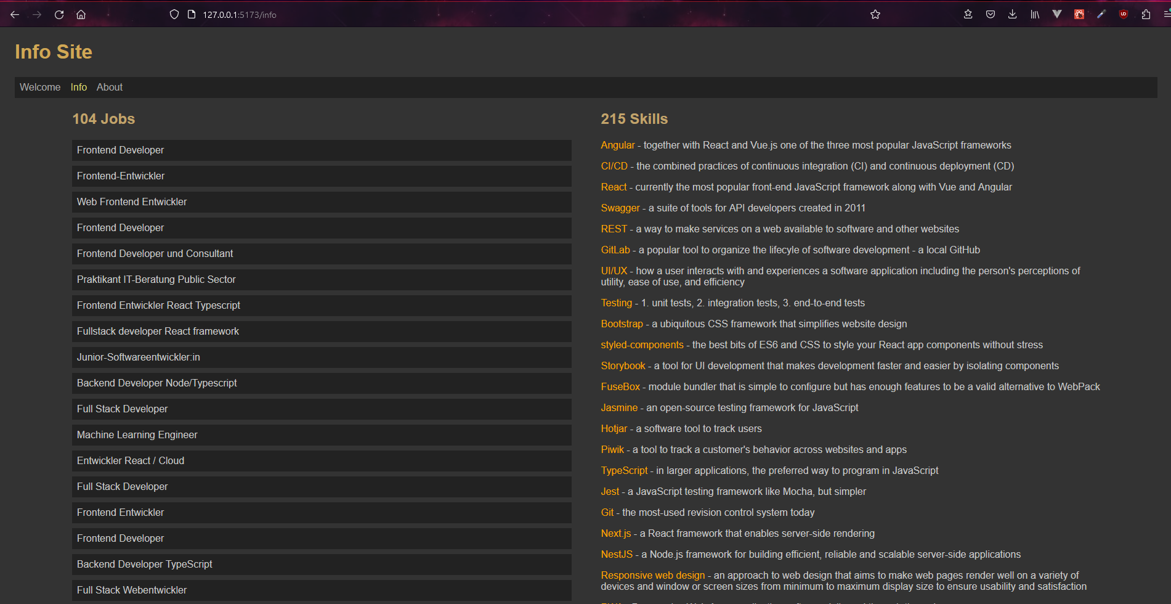Open the Pocket save icon
1171x604 pixels.
(x=991, y=15)
